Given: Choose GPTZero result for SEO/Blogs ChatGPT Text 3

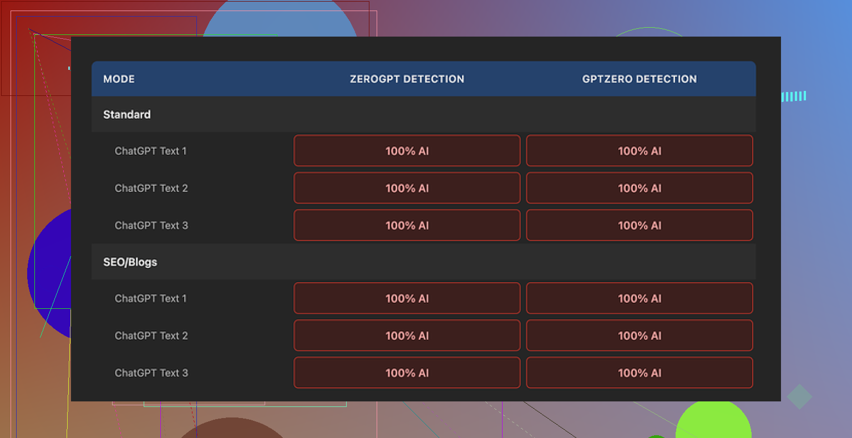Looking at the screenshot, I should tap(639, 373).
